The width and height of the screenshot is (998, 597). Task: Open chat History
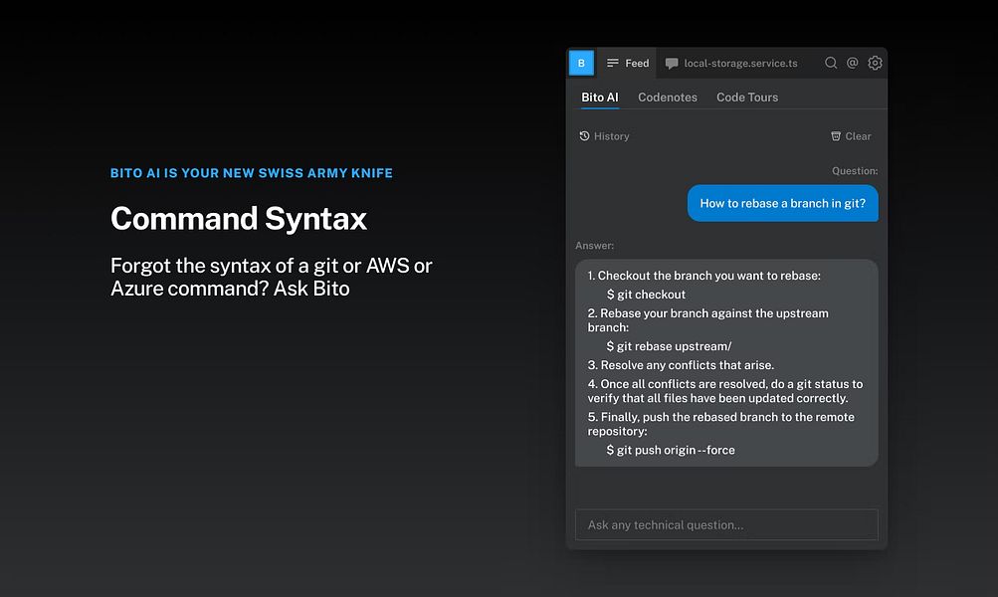pos(604,136)
